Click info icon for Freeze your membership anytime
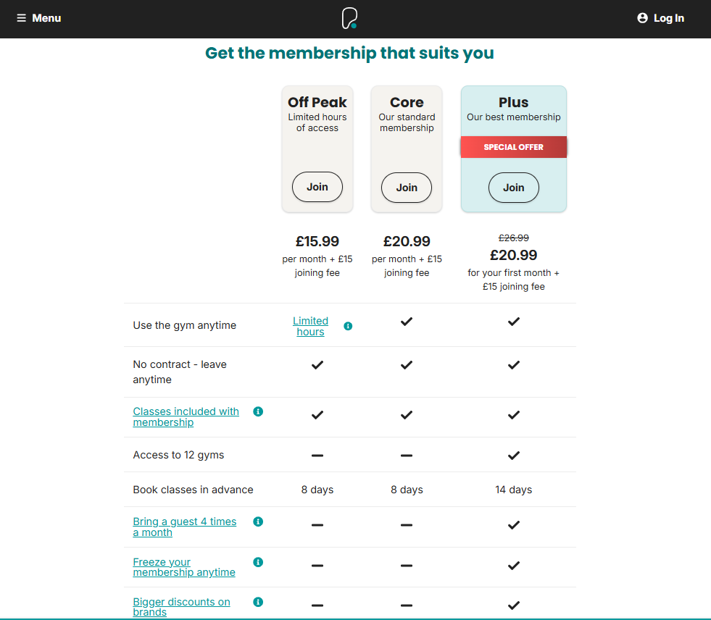 tap(258, 562)
